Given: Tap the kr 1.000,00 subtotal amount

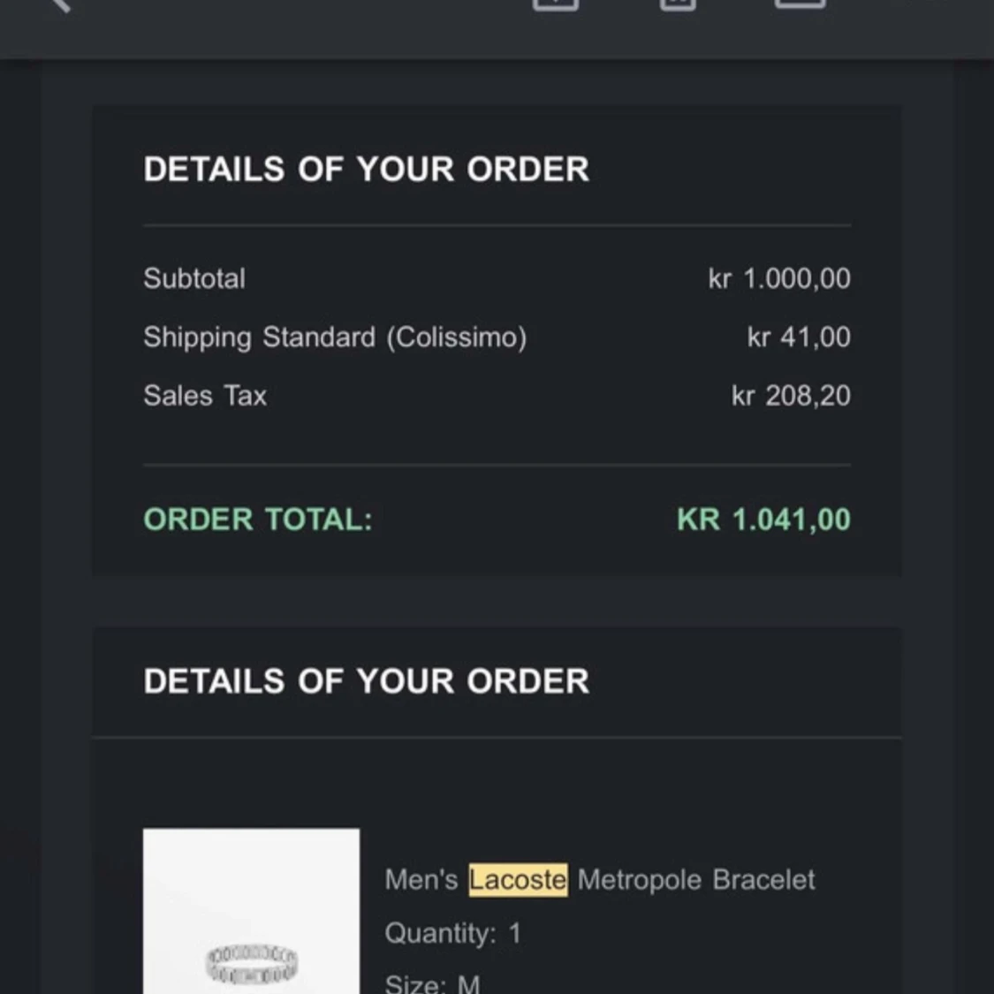Looking at the screenshot, I should pyautogui.click(x=779, y=278).
